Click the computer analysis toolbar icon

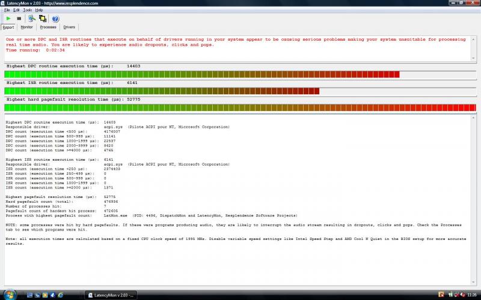click(x=32, y=19)
